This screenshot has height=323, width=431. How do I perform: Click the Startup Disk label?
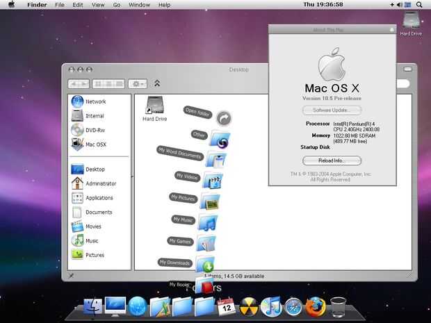click(x=315, y=147)
